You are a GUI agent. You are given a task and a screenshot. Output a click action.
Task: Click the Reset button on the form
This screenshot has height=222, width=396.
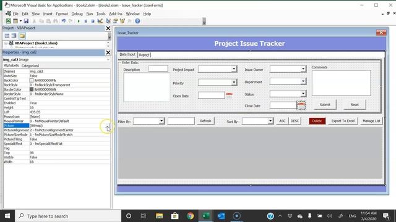355,104
